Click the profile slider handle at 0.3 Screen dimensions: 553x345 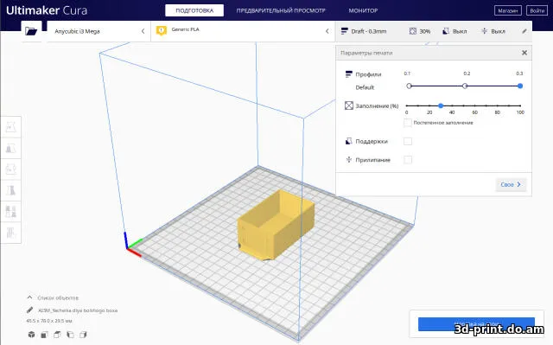(x=520, y=86)
